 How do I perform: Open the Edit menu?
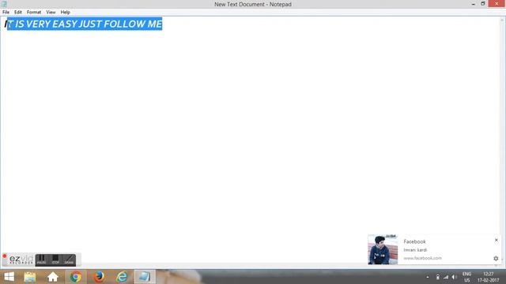18,13
